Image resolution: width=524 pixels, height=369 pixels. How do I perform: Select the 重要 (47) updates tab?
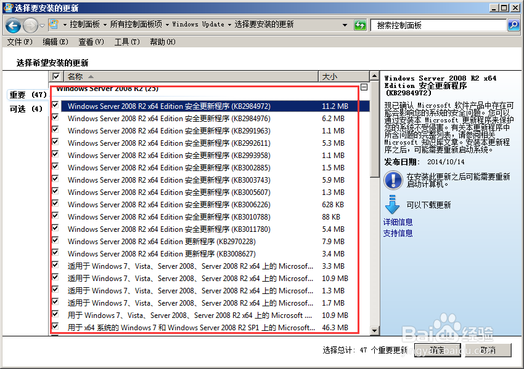click(x=28, y=95)
